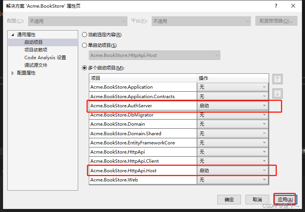Screen dimensions: 305x212
Task: Open the 配置(C) dropdown
Action: point(78,21)
